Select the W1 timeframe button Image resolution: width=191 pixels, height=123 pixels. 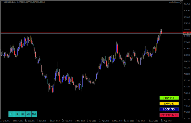pos(28,114)
